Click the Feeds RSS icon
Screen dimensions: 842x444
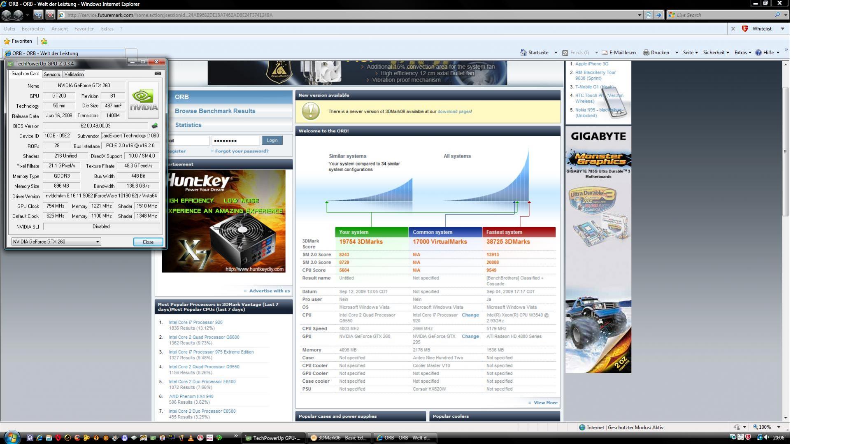tap(565, 53)
